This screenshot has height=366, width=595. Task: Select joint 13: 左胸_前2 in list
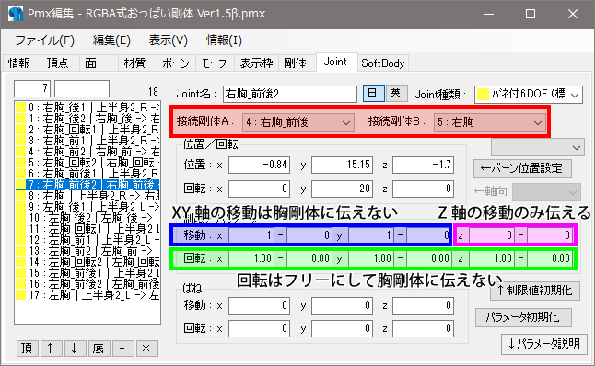click(87, 251)
